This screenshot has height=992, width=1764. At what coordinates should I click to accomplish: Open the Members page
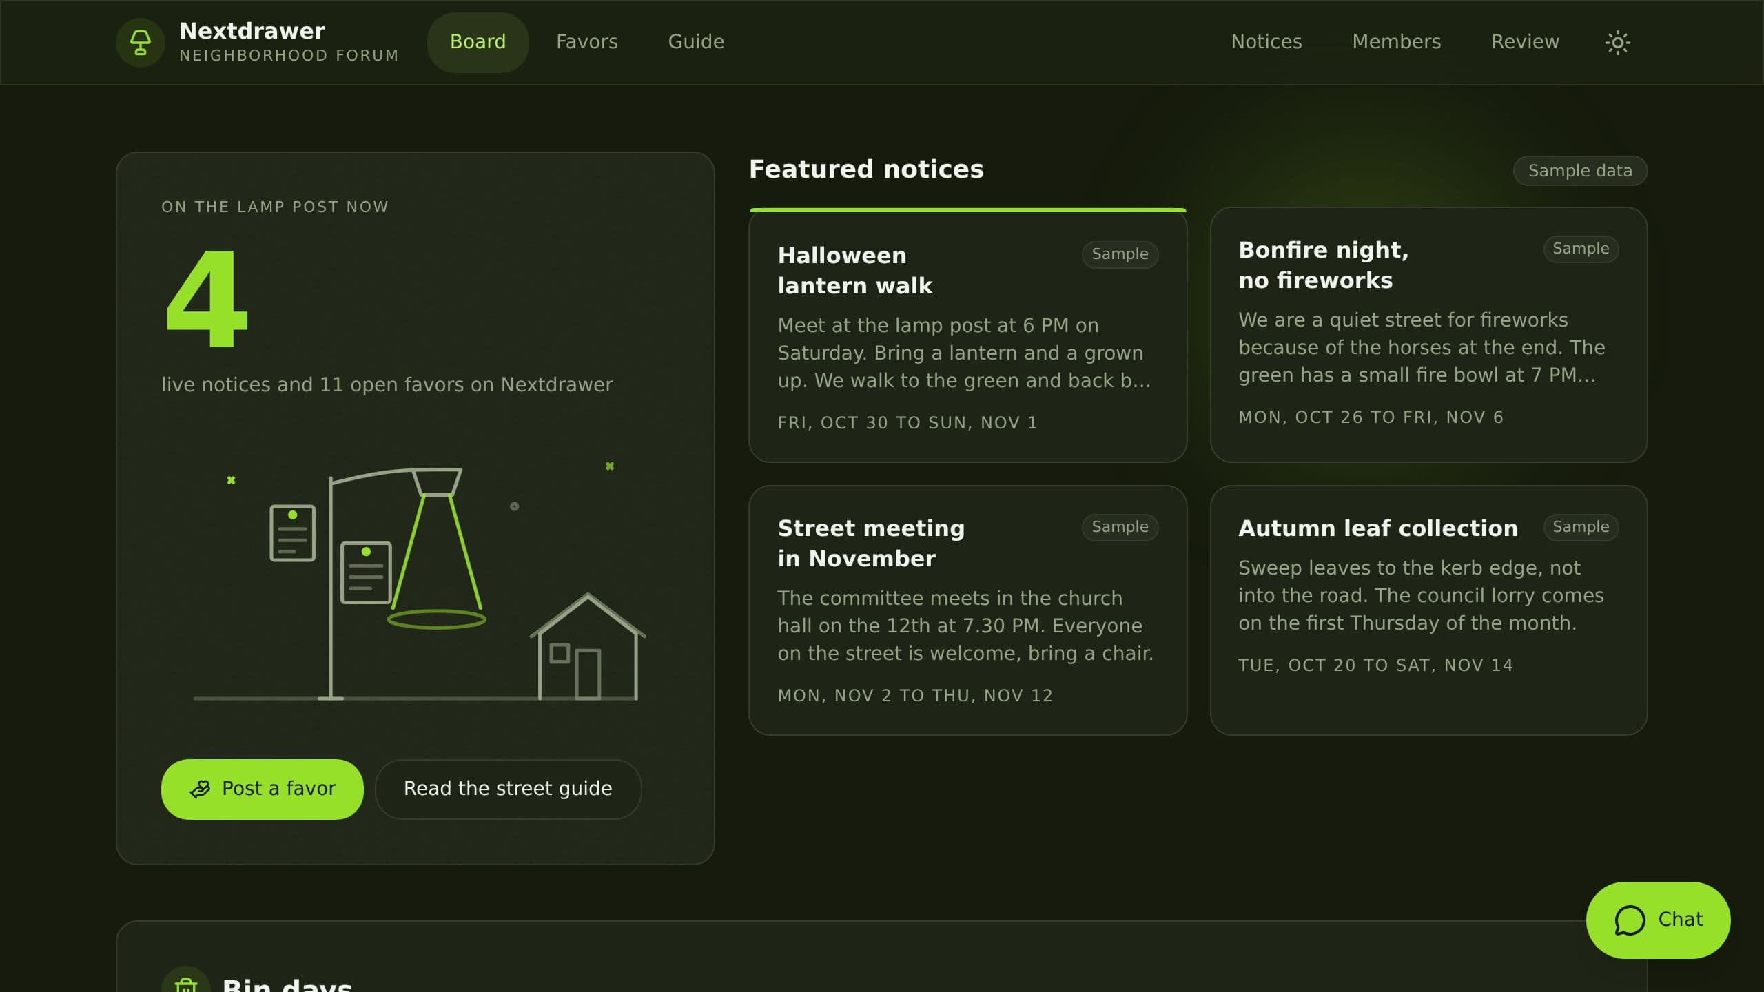click(x=1397, y=42)
